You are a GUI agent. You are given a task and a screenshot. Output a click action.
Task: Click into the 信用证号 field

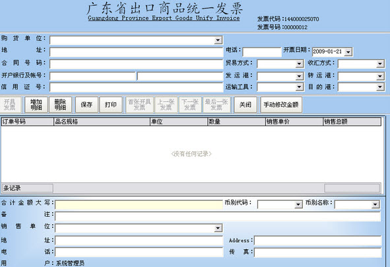point(137,87)
